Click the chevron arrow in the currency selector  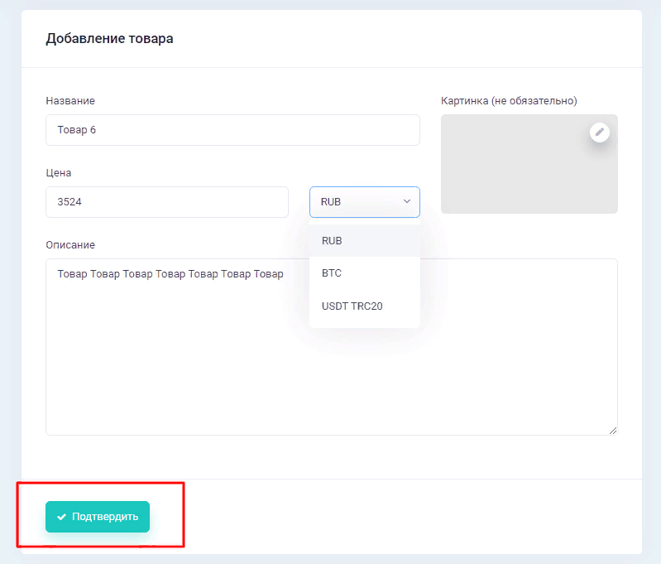(406, 201)
